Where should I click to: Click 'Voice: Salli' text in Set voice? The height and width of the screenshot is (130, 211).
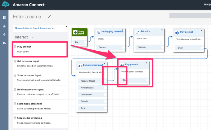[x=142, y=38]
